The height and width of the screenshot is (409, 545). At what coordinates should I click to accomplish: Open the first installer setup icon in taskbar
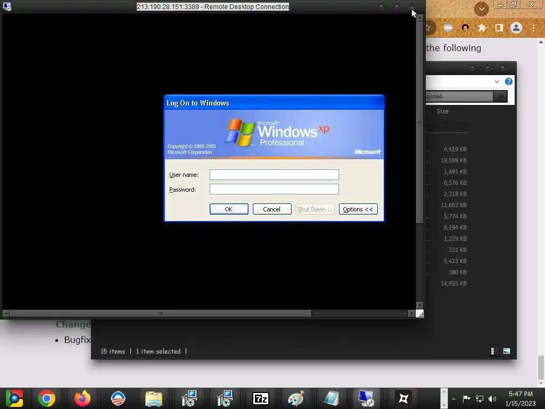pyautogui.click(x=189, y=398)
